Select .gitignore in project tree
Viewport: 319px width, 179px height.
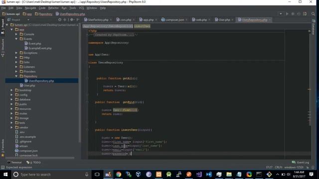point(23,141)
